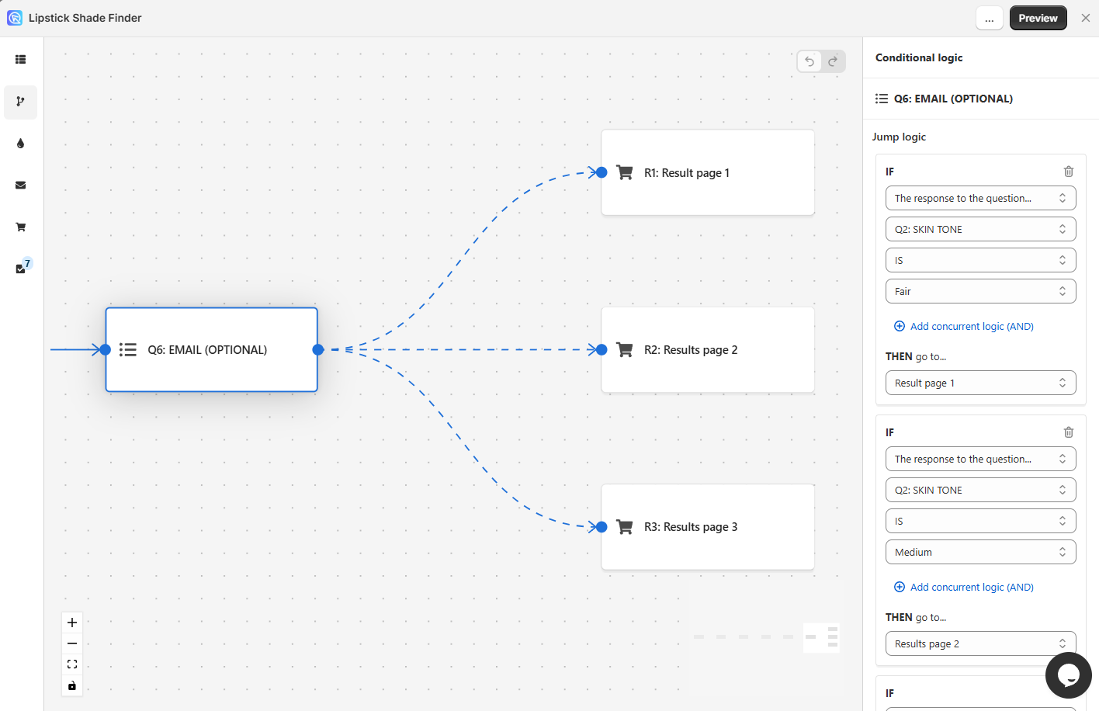
Task: Redo the last canvas change
Action: (x=833, y=61)
